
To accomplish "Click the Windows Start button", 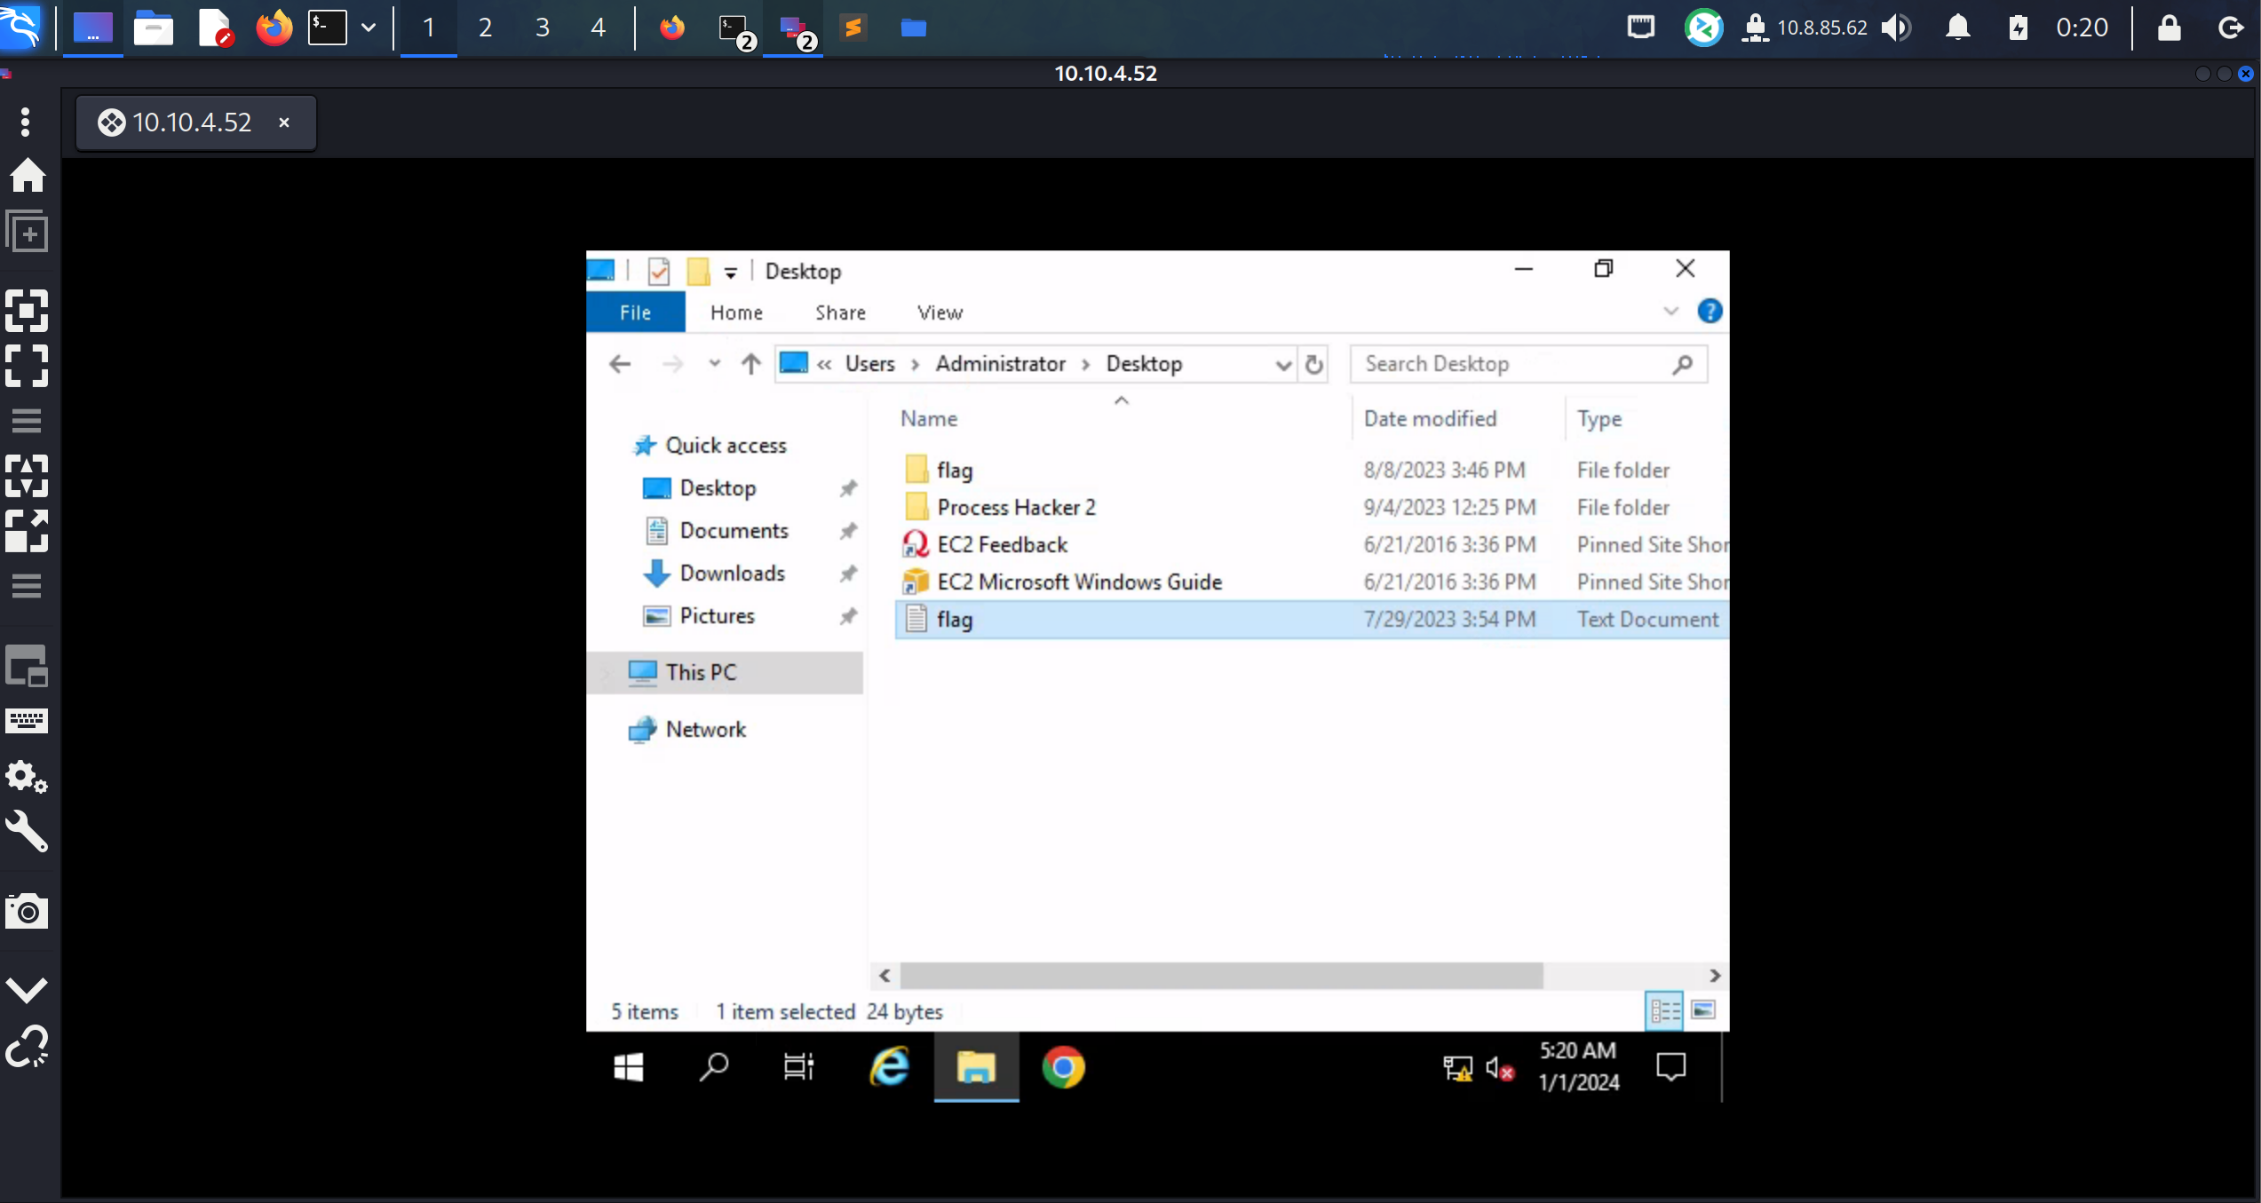I will pyautogui.click(x=628, y=1066).
